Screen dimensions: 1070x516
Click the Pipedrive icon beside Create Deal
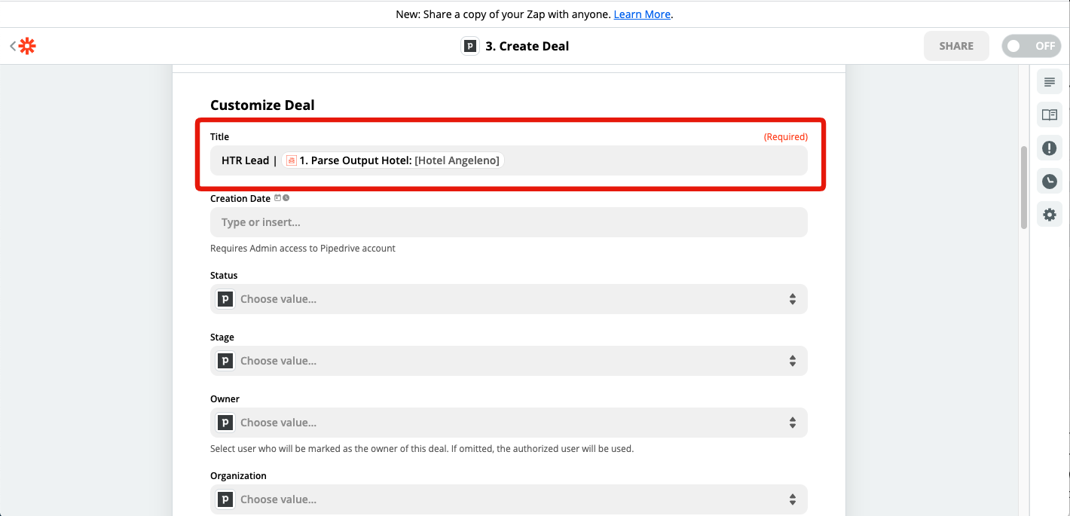pos(470,46)
